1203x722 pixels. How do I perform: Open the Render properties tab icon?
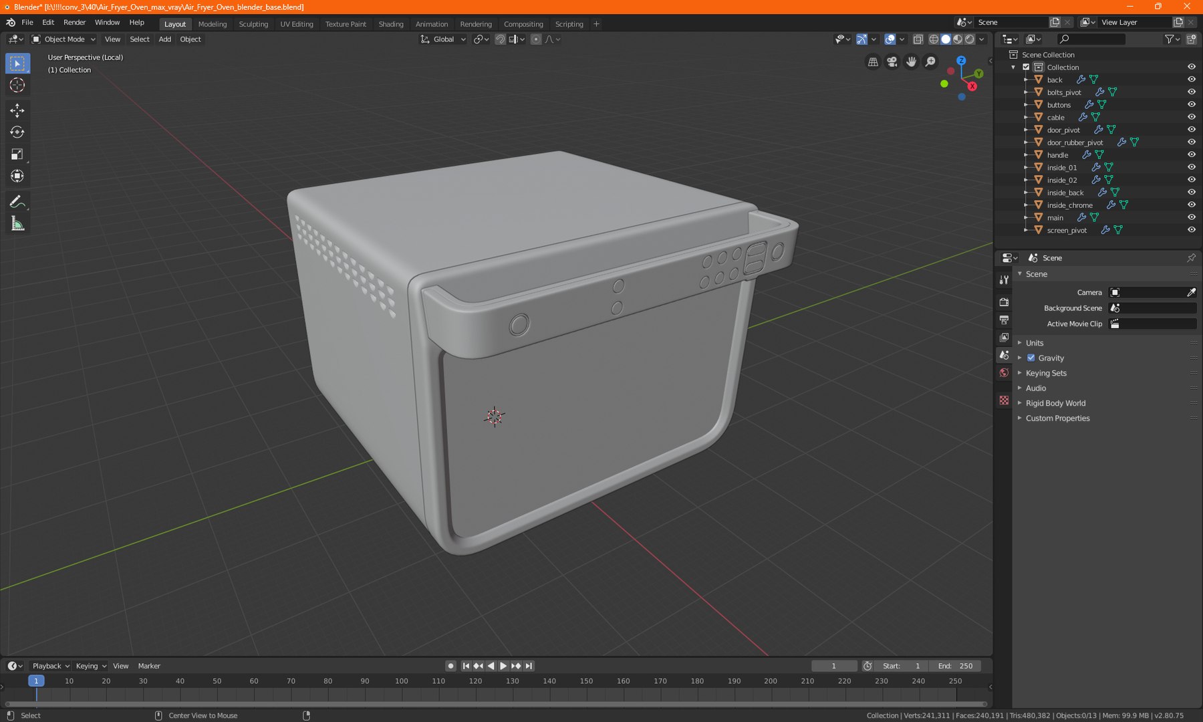1004,302
